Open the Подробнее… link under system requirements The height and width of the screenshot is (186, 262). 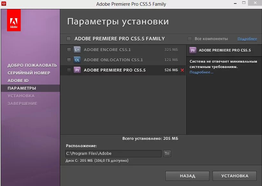201,72
